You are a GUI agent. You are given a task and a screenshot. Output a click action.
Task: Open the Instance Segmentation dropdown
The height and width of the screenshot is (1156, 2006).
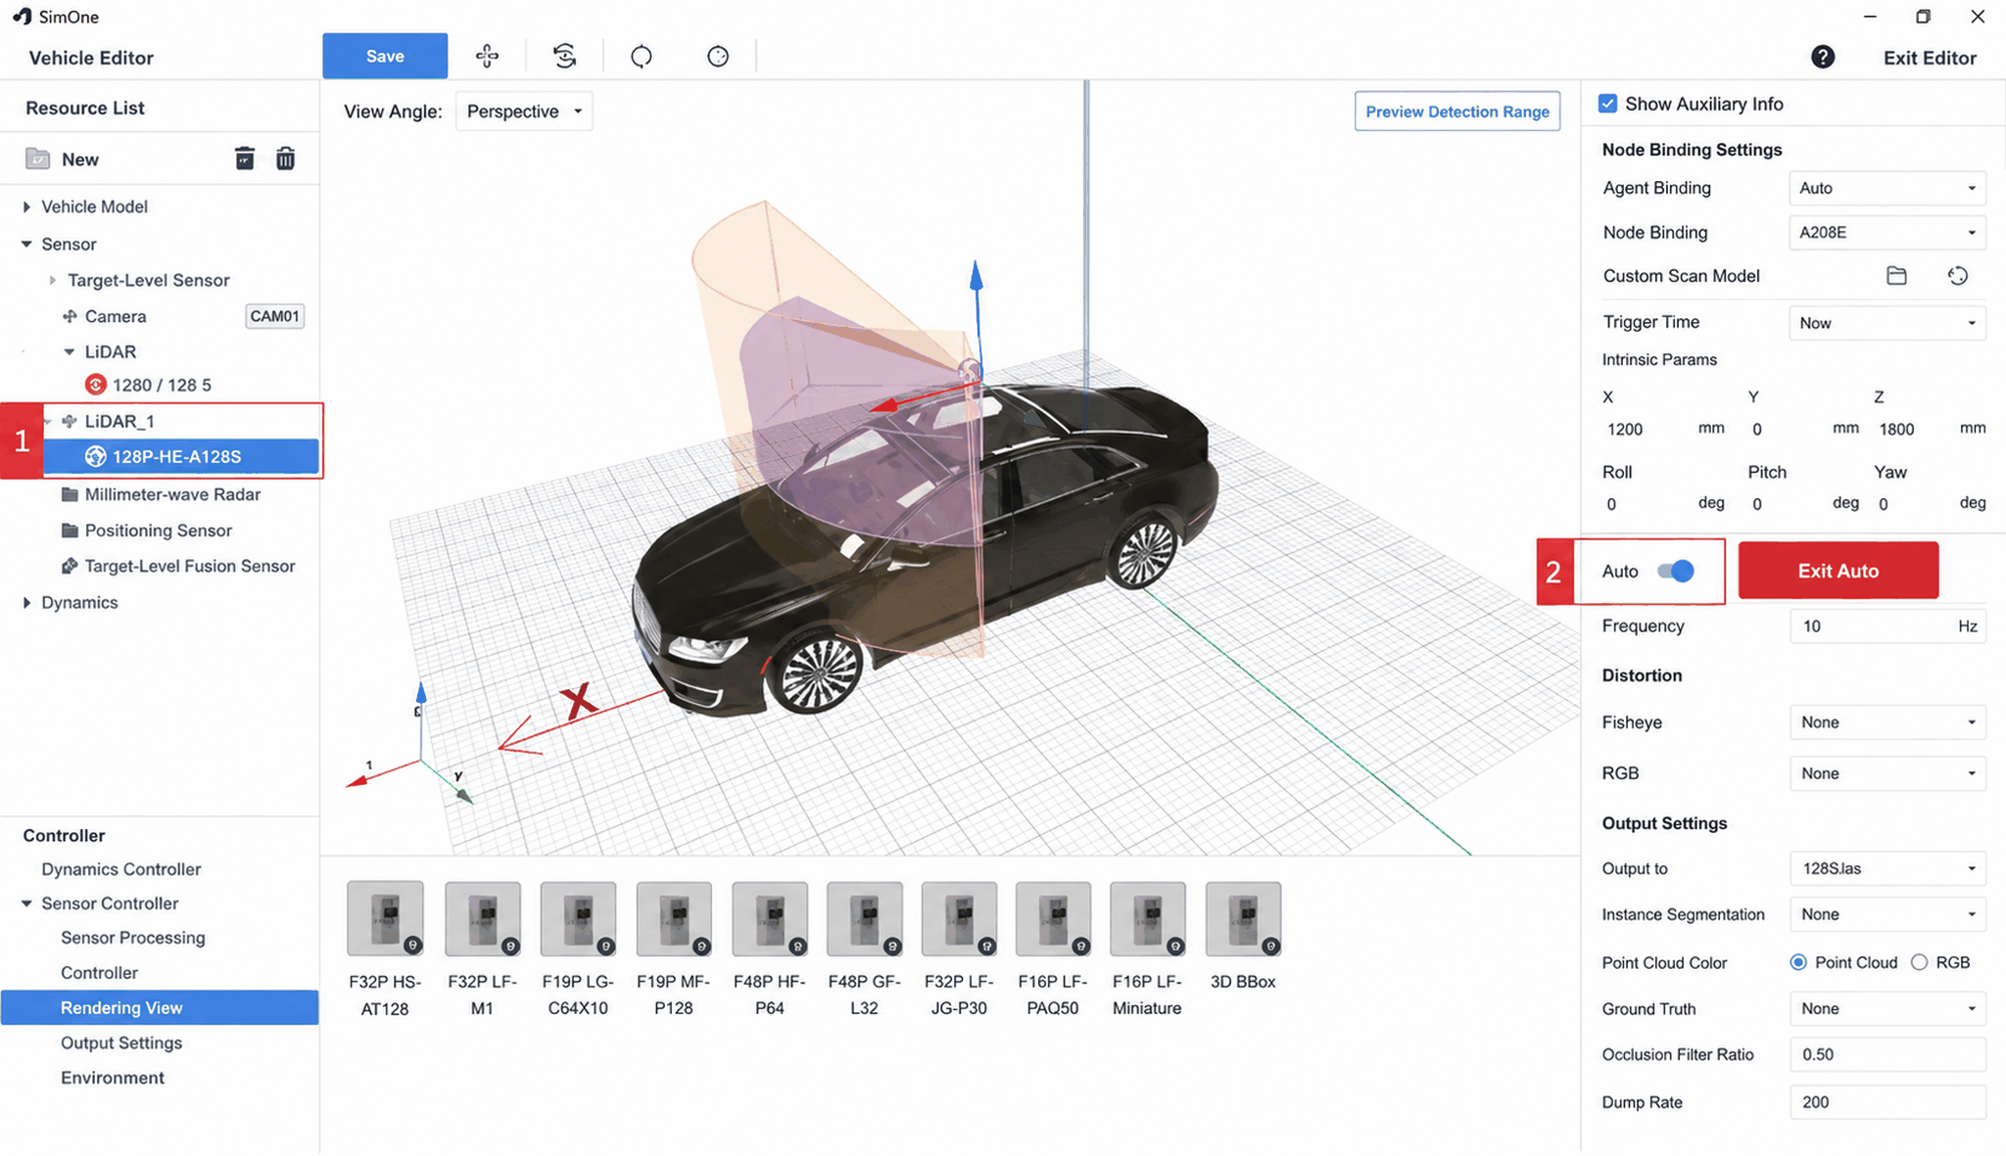click(1887, 914)
